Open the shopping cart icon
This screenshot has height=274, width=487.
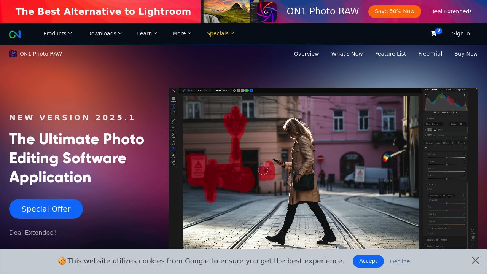pyautogui.click(x=434, y=33)
